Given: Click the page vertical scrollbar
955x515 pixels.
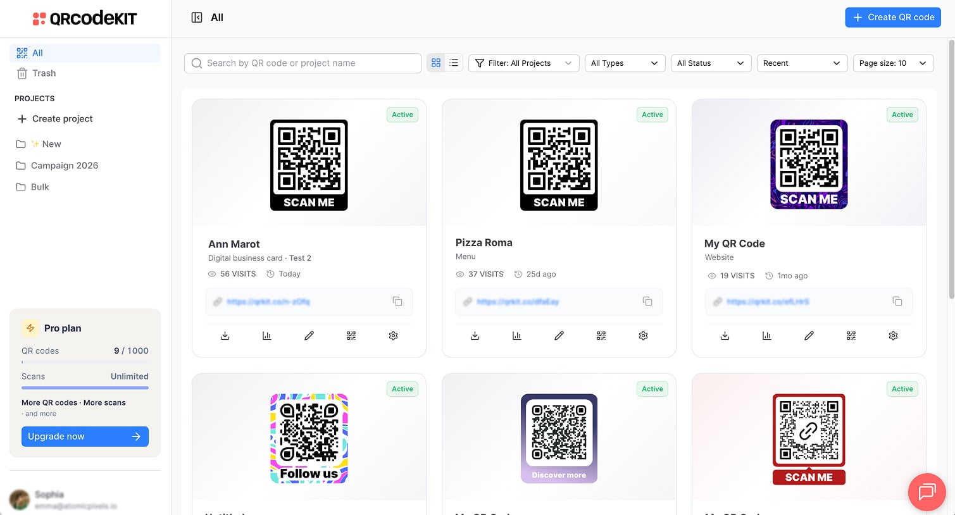Looking at the screenshot, I should pyautogui.click(x=951, y=169).
